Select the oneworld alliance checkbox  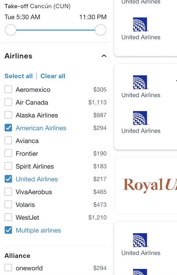8,268
